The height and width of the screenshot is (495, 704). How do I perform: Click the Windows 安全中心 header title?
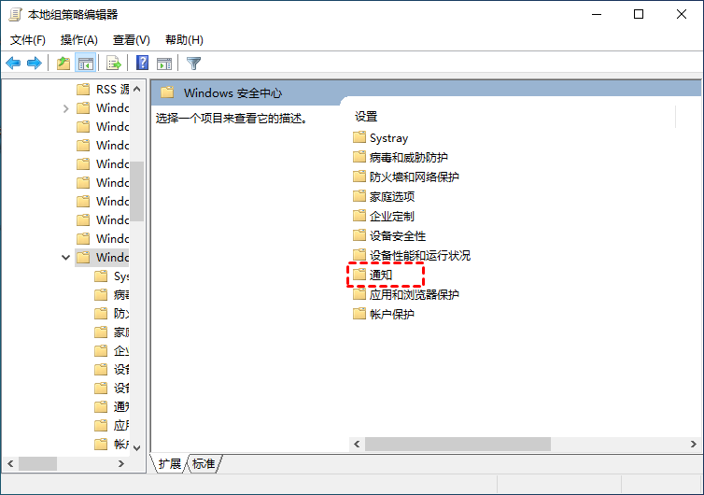tap(232, 93)
